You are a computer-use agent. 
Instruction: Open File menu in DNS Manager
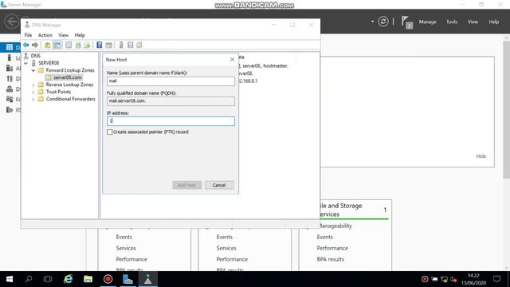29,35
